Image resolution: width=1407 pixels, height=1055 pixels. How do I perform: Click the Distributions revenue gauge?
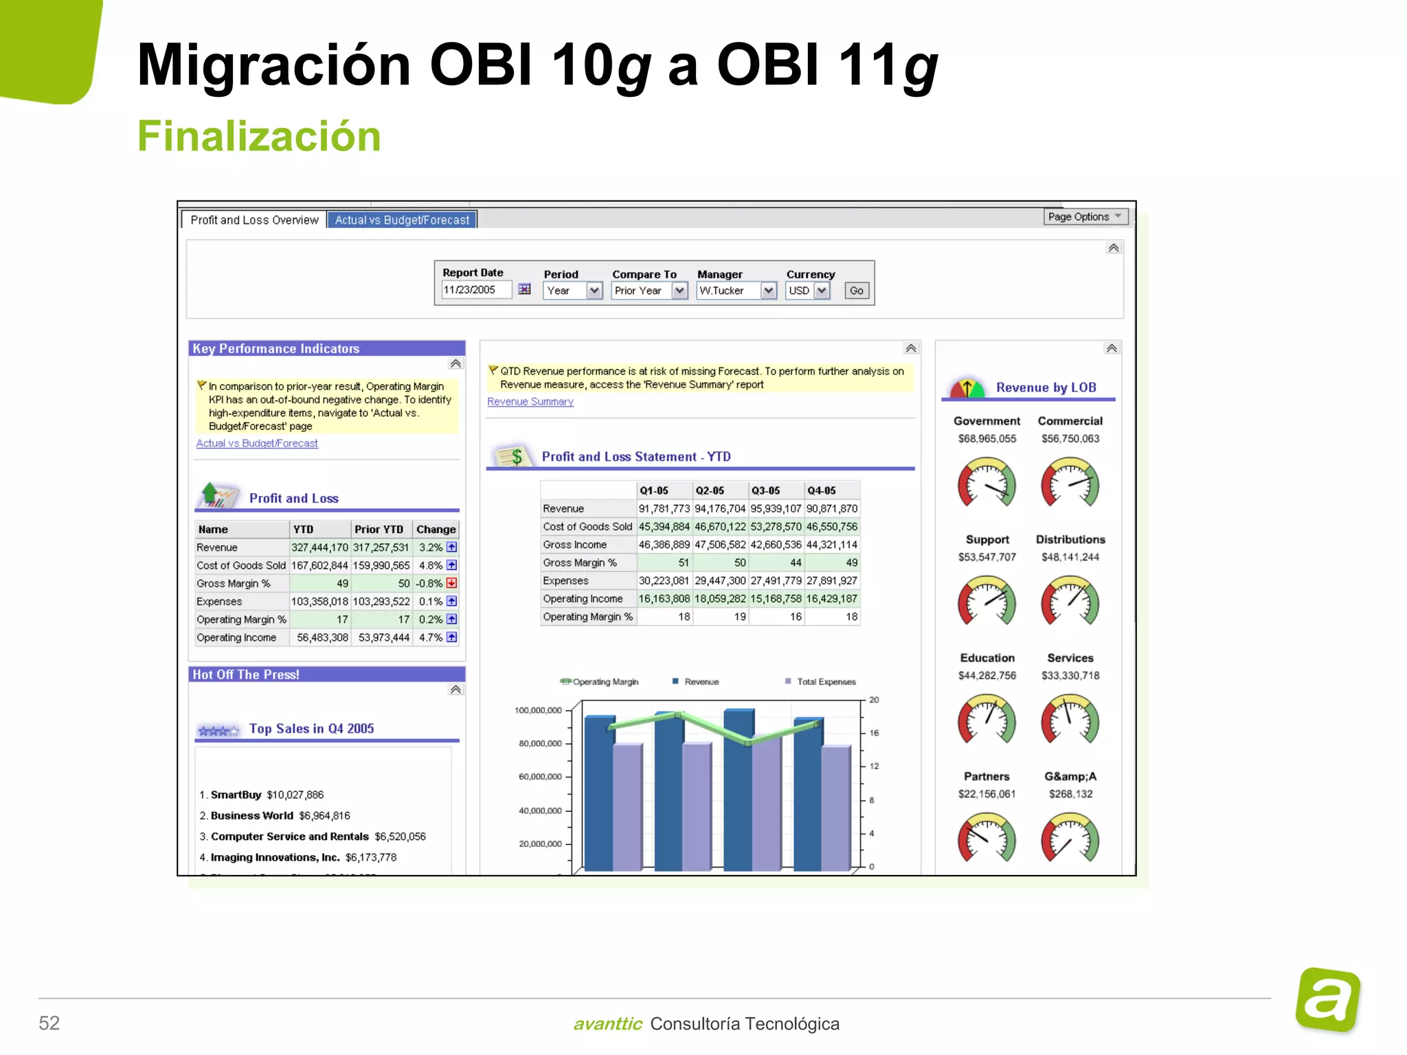point(1070,601)
